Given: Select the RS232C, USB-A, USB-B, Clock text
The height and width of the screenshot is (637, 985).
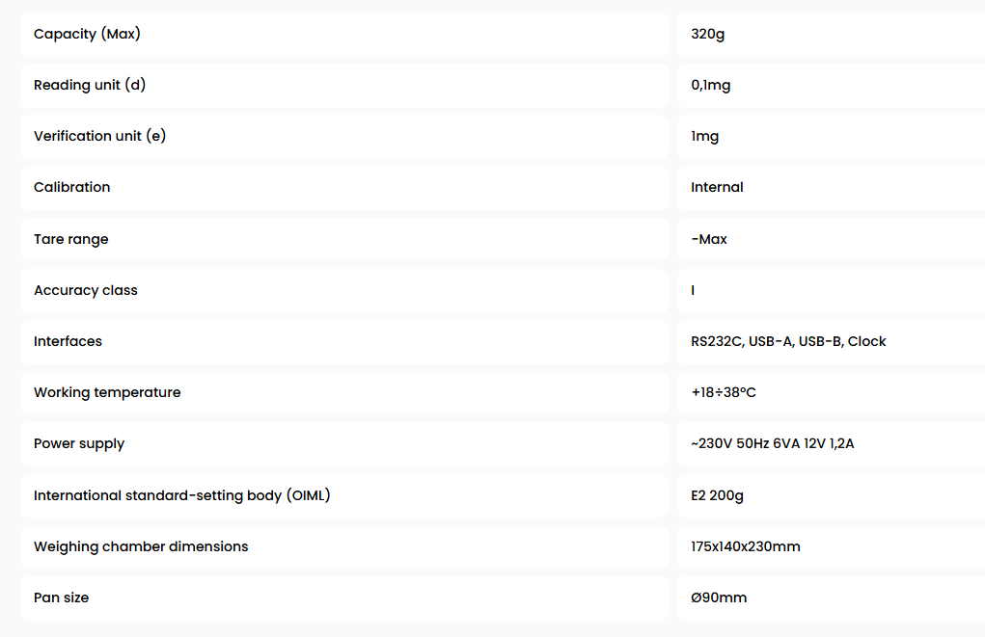Looking at the screenshot, I should tap(788, 341).
